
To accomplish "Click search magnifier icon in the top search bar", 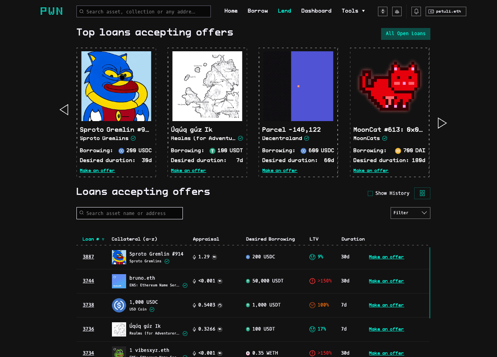I will point(82,11).
